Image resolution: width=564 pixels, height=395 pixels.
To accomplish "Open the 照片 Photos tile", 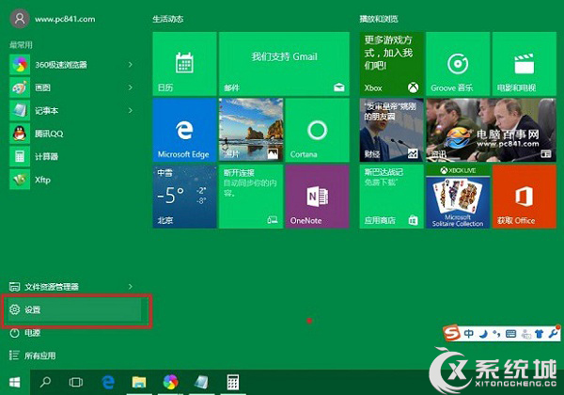I will pos(251,130).
